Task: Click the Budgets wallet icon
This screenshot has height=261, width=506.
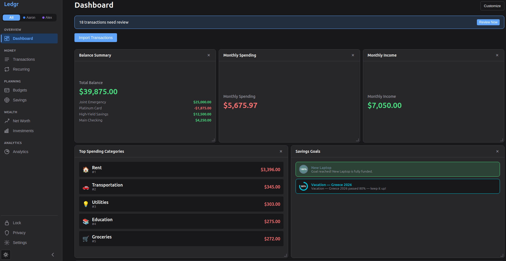Action: pyautogui.click(x=7, y=90)
